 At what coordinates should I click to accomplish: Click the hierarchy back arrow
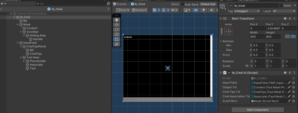(1, 9)
